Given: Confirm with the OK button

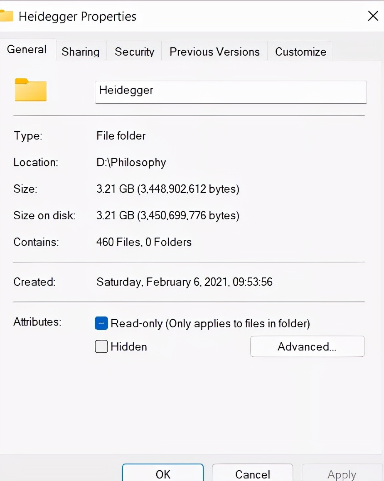Looking at the screenshot, I should coord(163,474).
